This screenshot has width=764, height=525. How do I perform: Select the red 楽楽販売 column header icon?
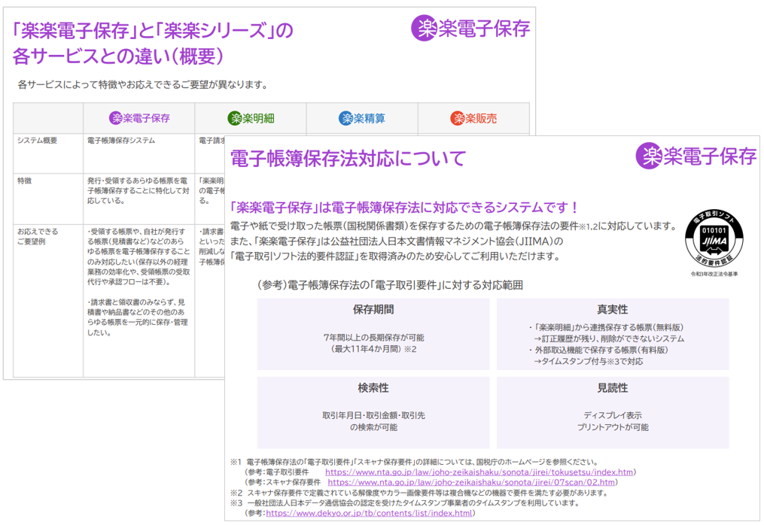(457, 118)
